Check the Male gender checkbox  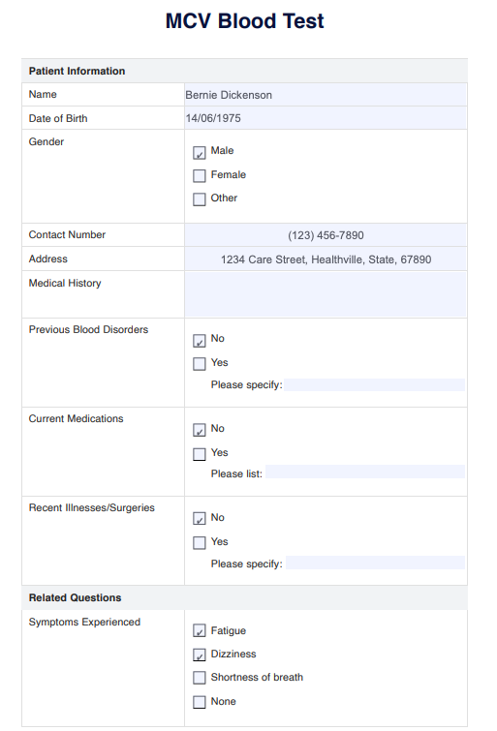coord(200,152)
